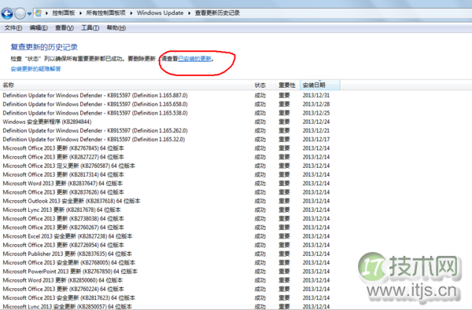Screen dimensions: 472x310
Task: Click 所有控制面板项 in the breadcrumb
Action: pos(105,13)
